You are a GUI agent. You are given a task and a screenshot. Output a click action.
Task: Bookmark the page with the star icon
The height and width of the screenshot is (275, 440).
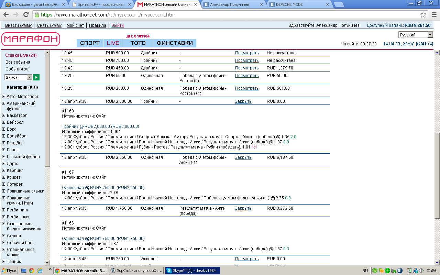click(x=423, y=15)
